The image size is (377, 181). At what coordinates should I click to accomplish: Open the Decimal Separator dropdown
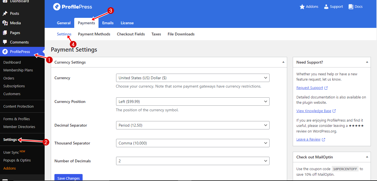pos(193,125)
